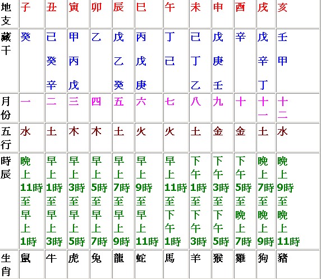Click the 金 element under the 酉 column
This screenshot has height=279, width=321.
pos(240,131)
